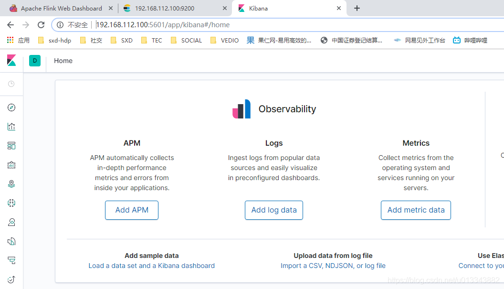
Task: Close the Apache Flink Web Dashboard tab
Action: (111, 9)
